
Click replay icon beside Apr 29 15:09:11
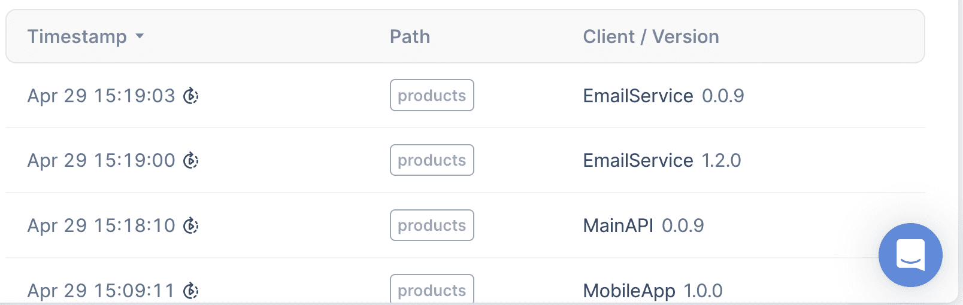(190, 291)
